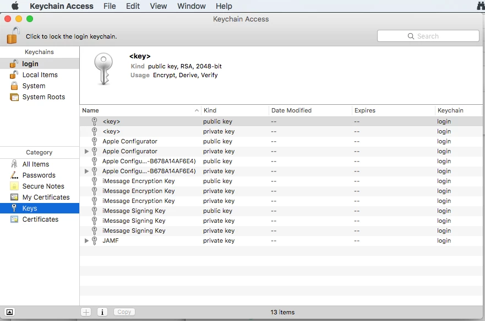Open the Help menu
Image resolution: width=485 pixels, height=321 pixels.
224,6
